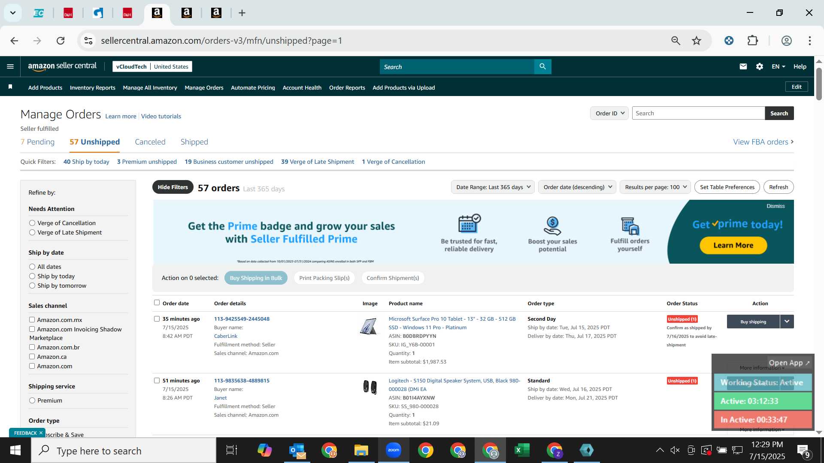Expand the Buy shipping action arrow

(x=787, y=322)
